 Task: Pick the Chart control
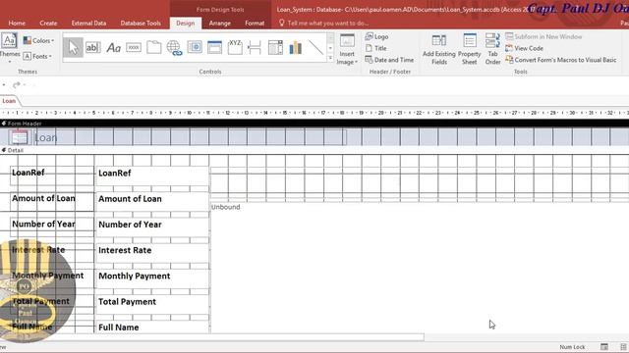(296, 48)
